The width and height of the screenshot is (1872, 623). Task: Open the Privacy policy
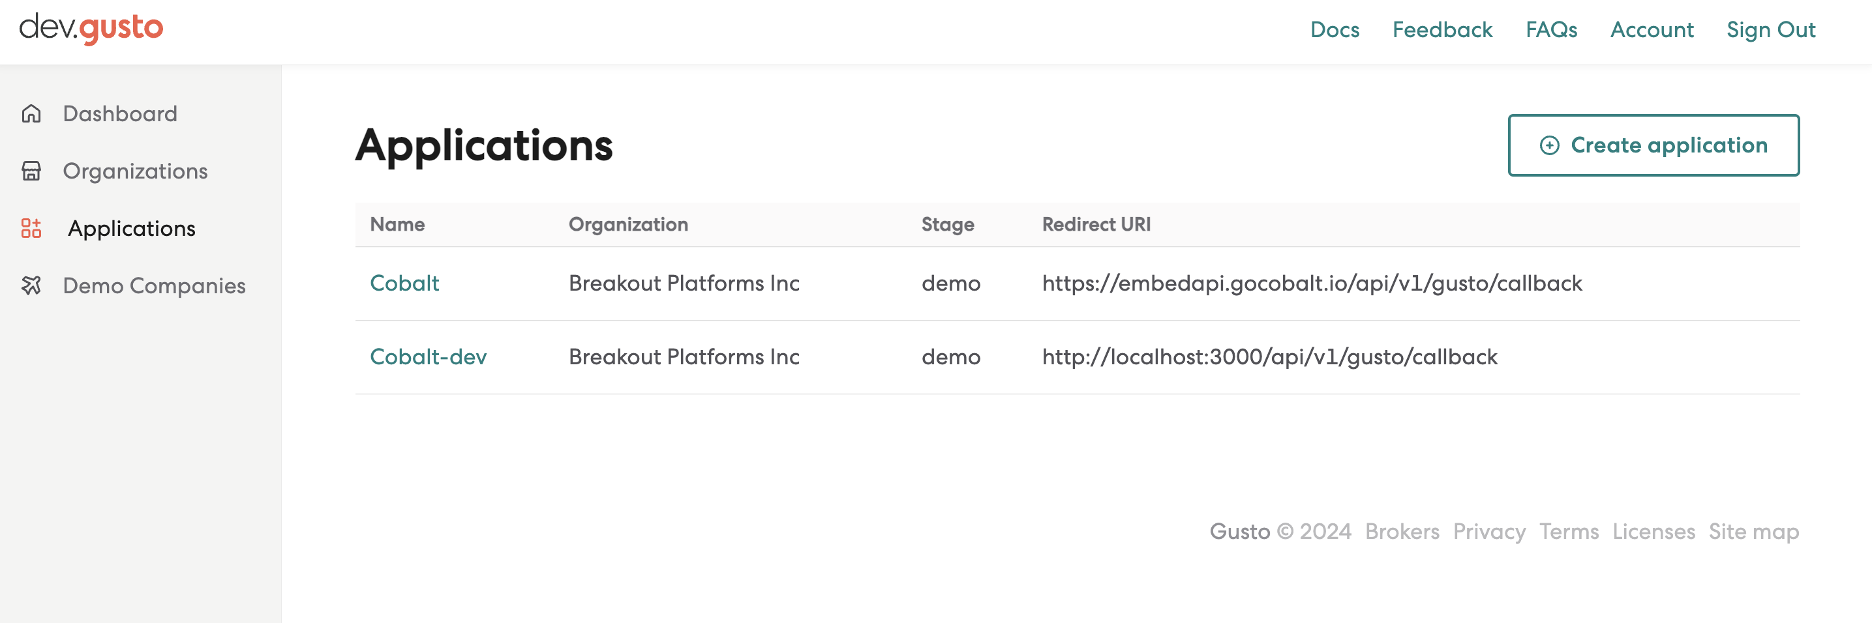[1490, 532]
